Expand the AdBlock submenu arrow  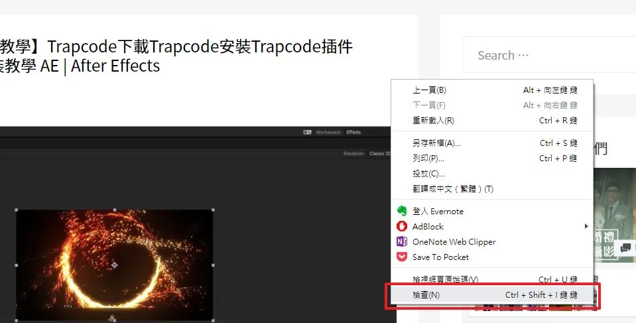click(x=586, y=226)
